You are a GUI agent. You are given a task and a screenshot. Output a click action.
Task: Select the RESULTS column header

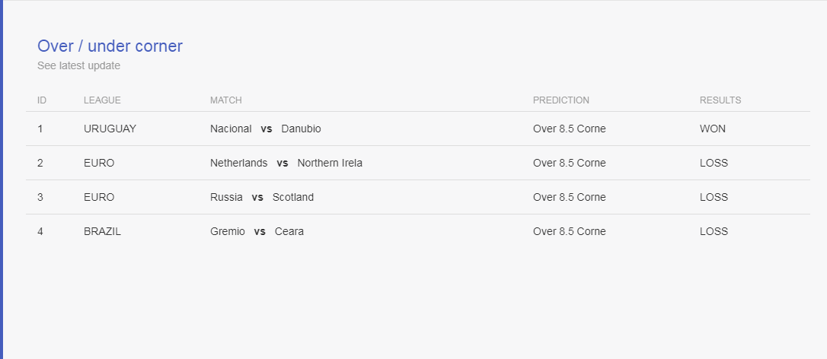tap(720, 100)
